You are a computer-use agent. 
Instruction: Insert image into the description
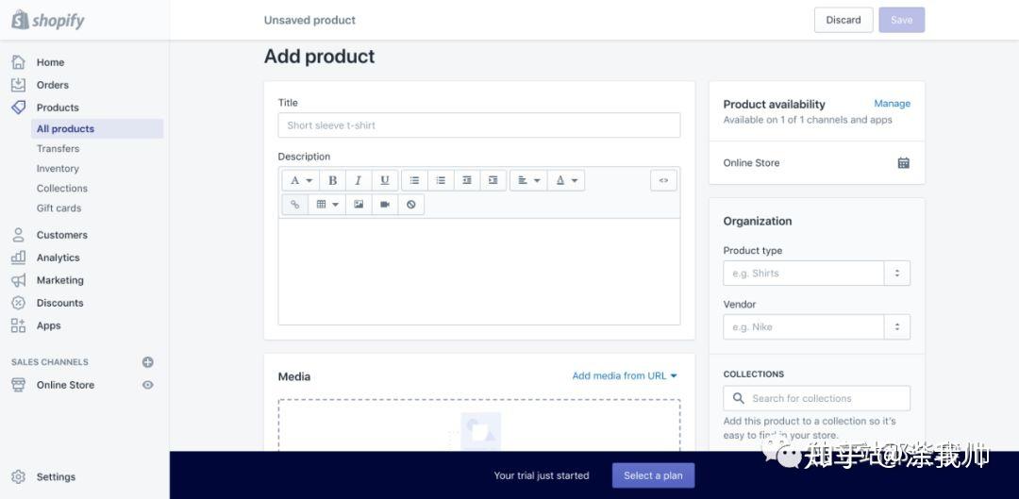click(359, 204)
